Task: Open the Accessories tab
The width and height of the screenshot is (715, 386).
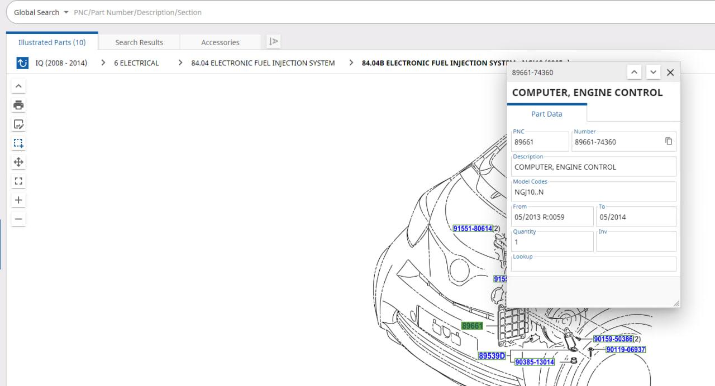Action: coord(220,42)
